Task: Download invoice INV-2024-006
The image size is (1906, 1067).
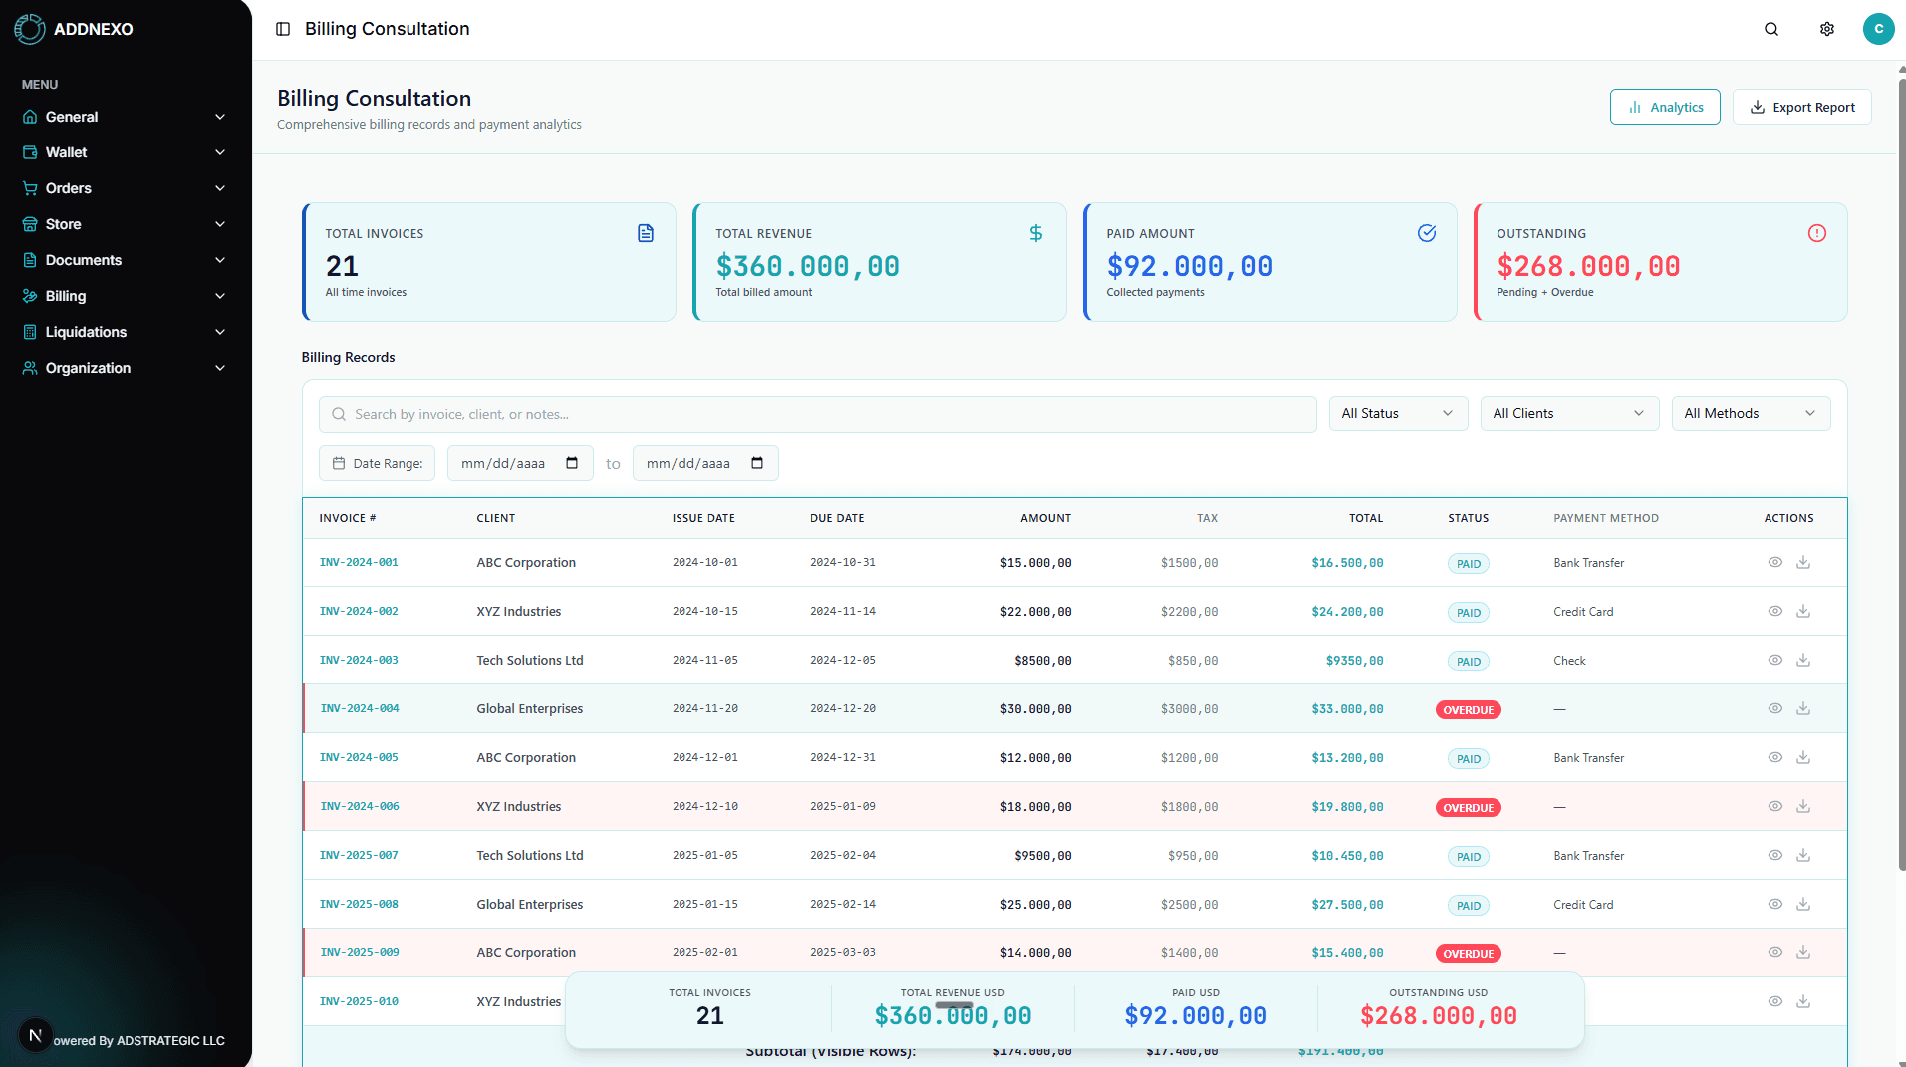Action: 1803,806
